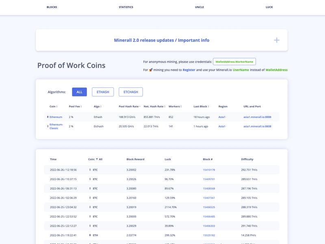Select the 3.20160 block reward value
This screenshot has width=325, height=244.
coord(131,198)
